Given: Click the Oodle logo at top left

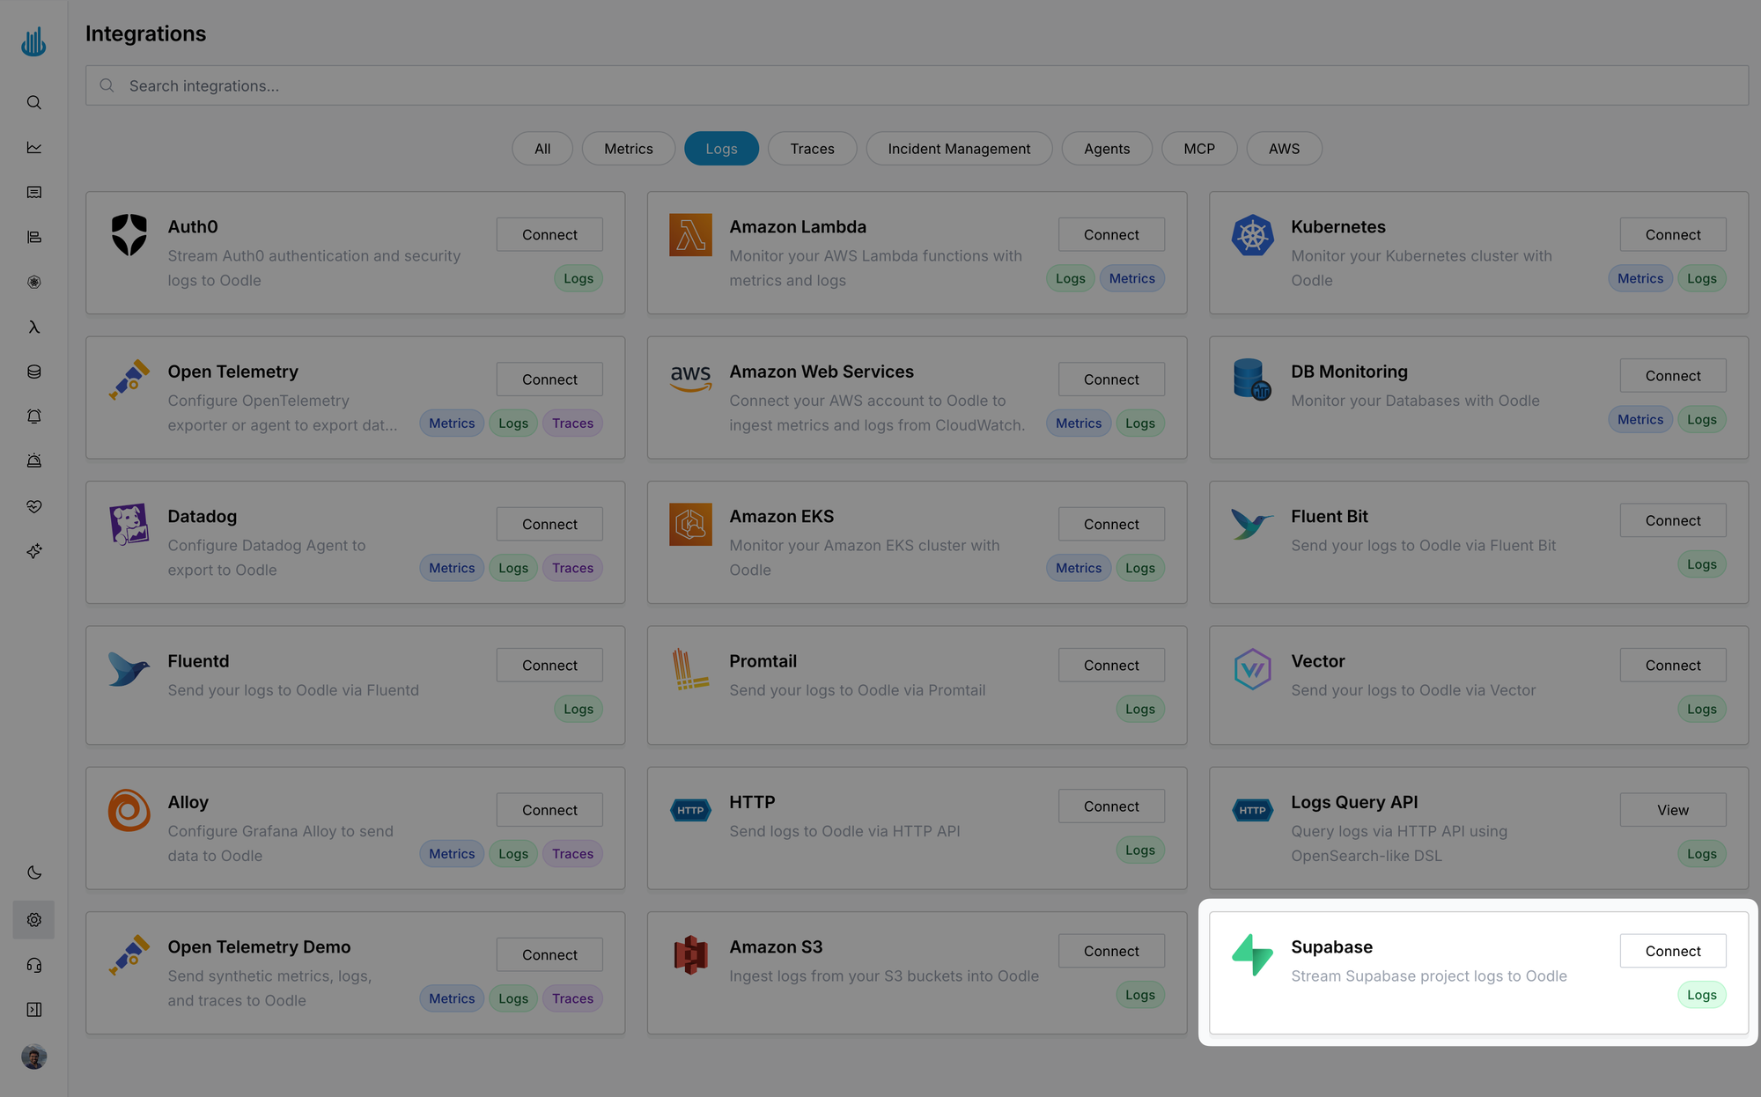Looking at the screenshot, I should pos(33,41).
